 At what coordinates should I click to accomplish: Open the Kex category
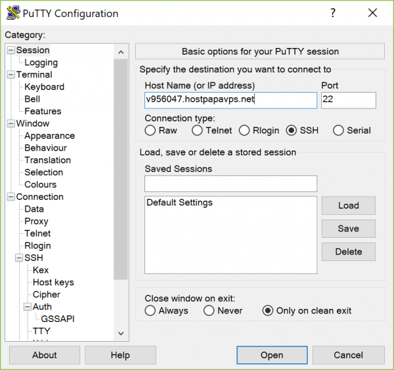click(41, 270)
